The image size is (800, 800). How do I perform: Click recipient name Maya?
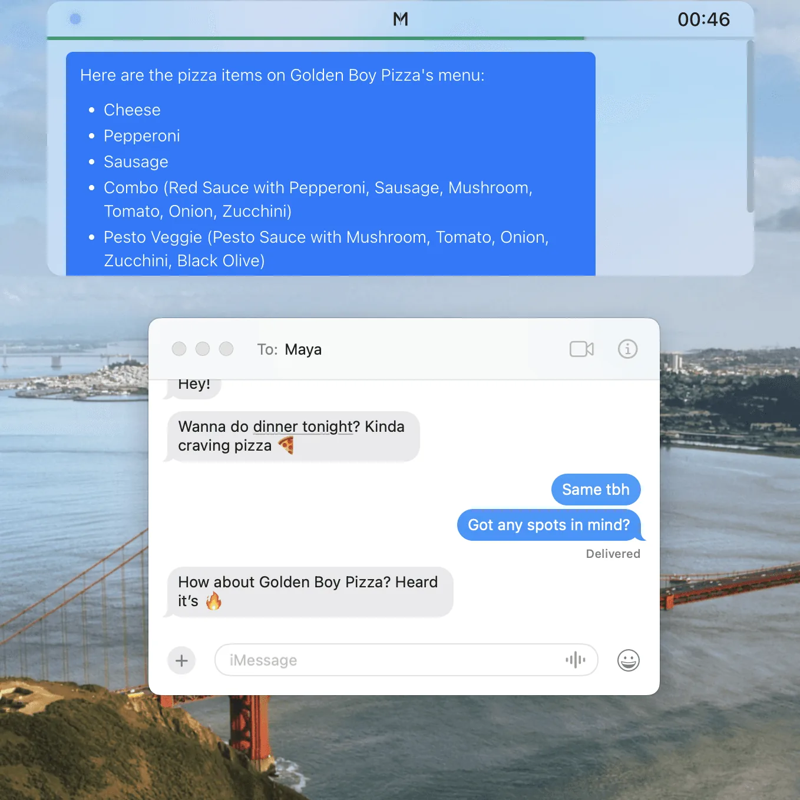click(303, 349)
